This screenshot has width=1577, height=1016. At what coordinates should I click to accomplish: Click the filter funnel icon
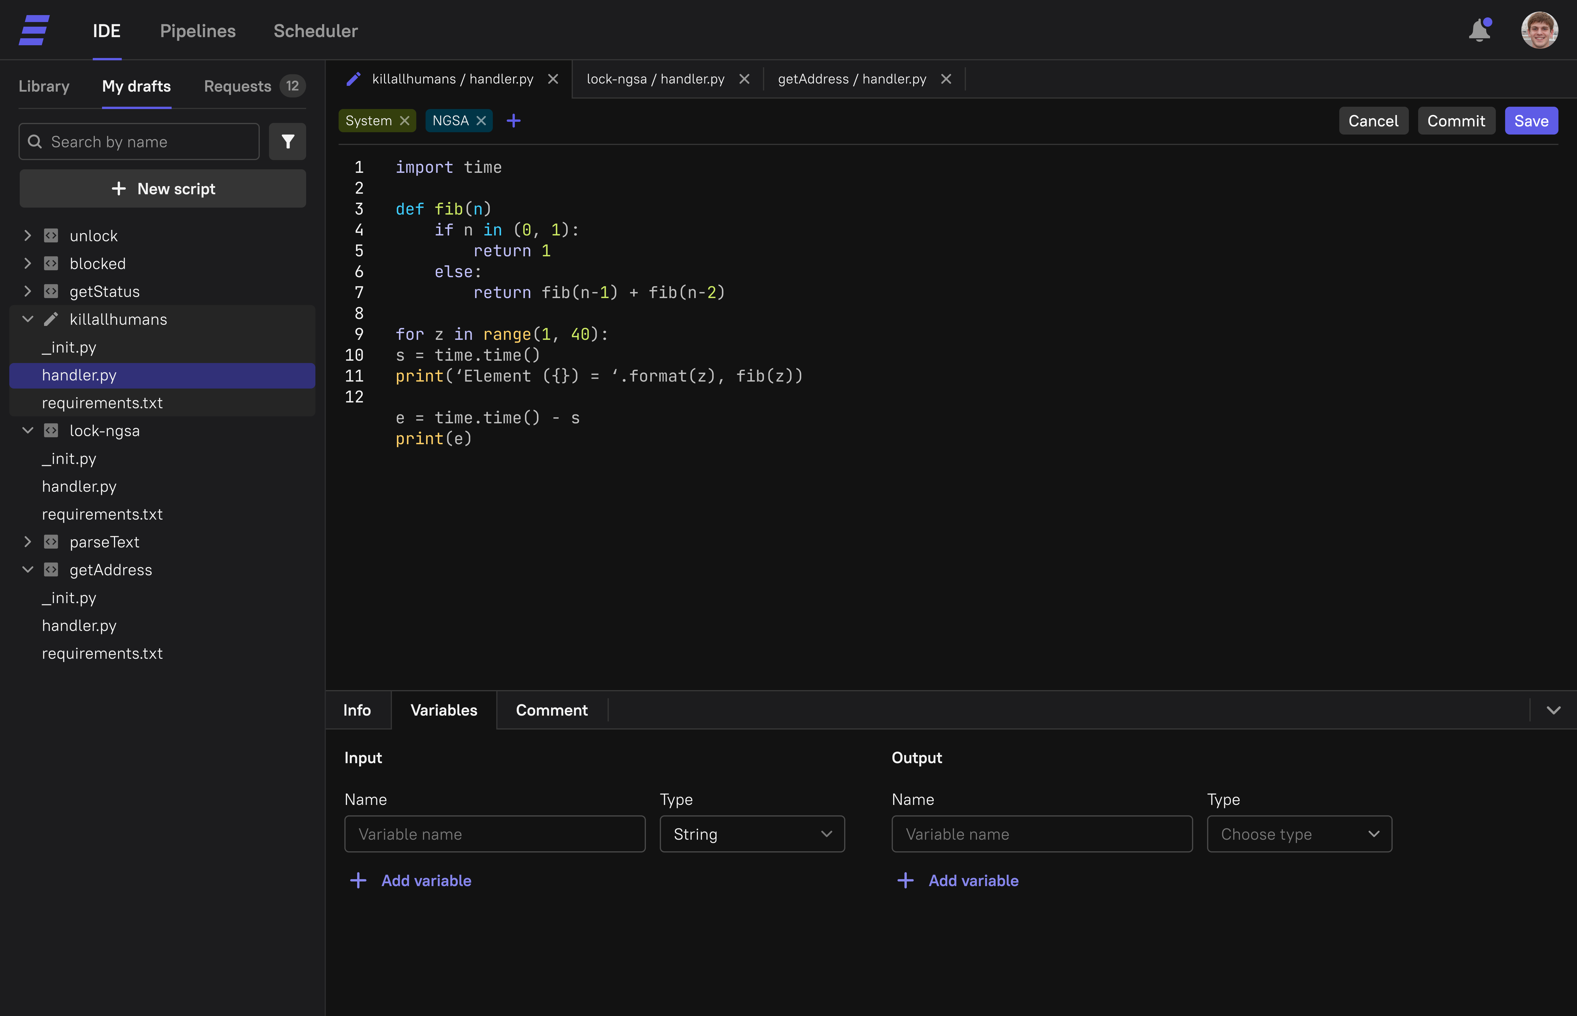(x=288, y=142)
